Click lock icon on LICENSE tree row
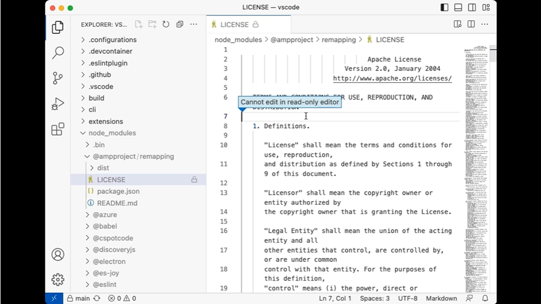 coord(194,179)
